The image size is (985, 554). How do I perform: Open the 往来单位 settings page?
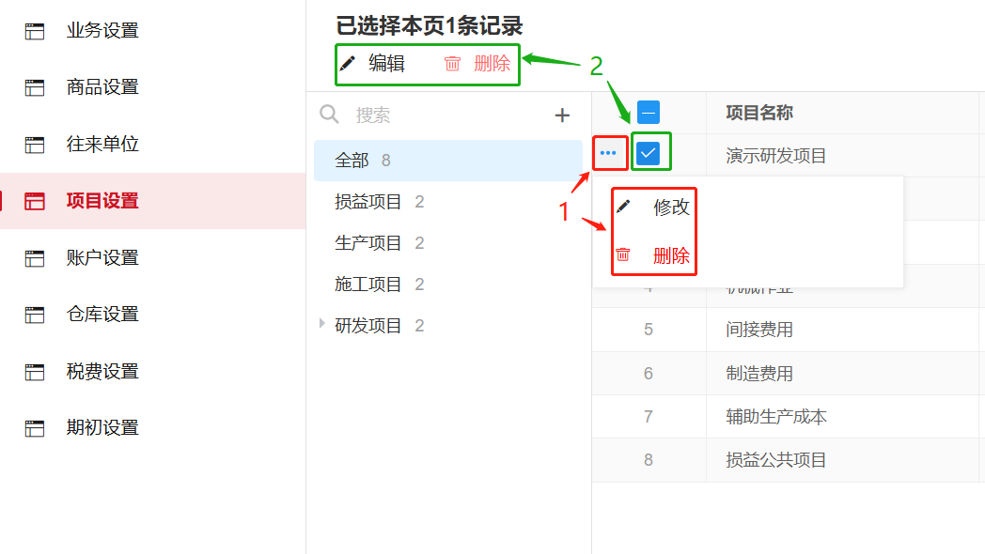(x=102, y=144)
